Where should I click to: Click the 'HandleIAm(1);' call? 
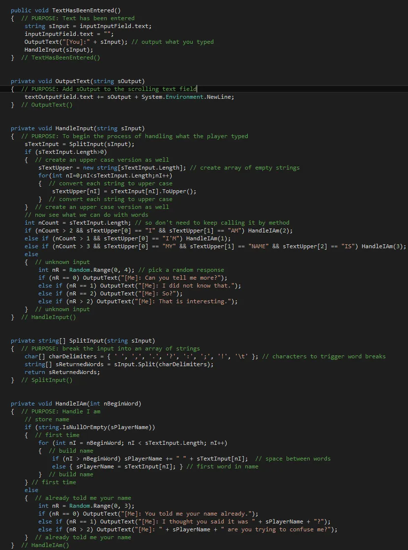click(x=208, y=238)
